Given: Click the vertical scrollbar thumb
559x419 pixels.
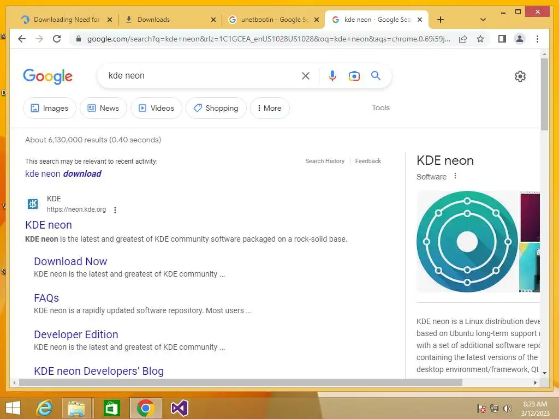Looking at the screenshot, I should click(544, 94).
